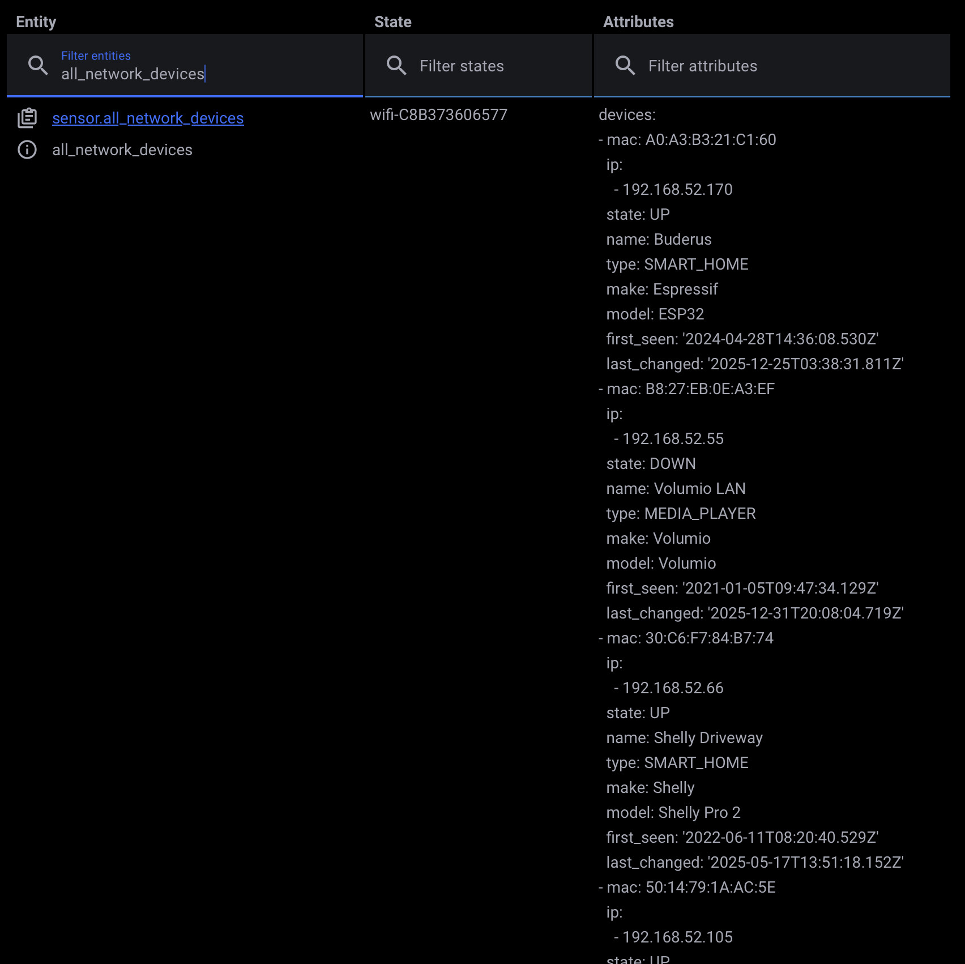Click the 'devices:' attribute line
The height and width of the screenshot is (964, 965).
(627, 114)
